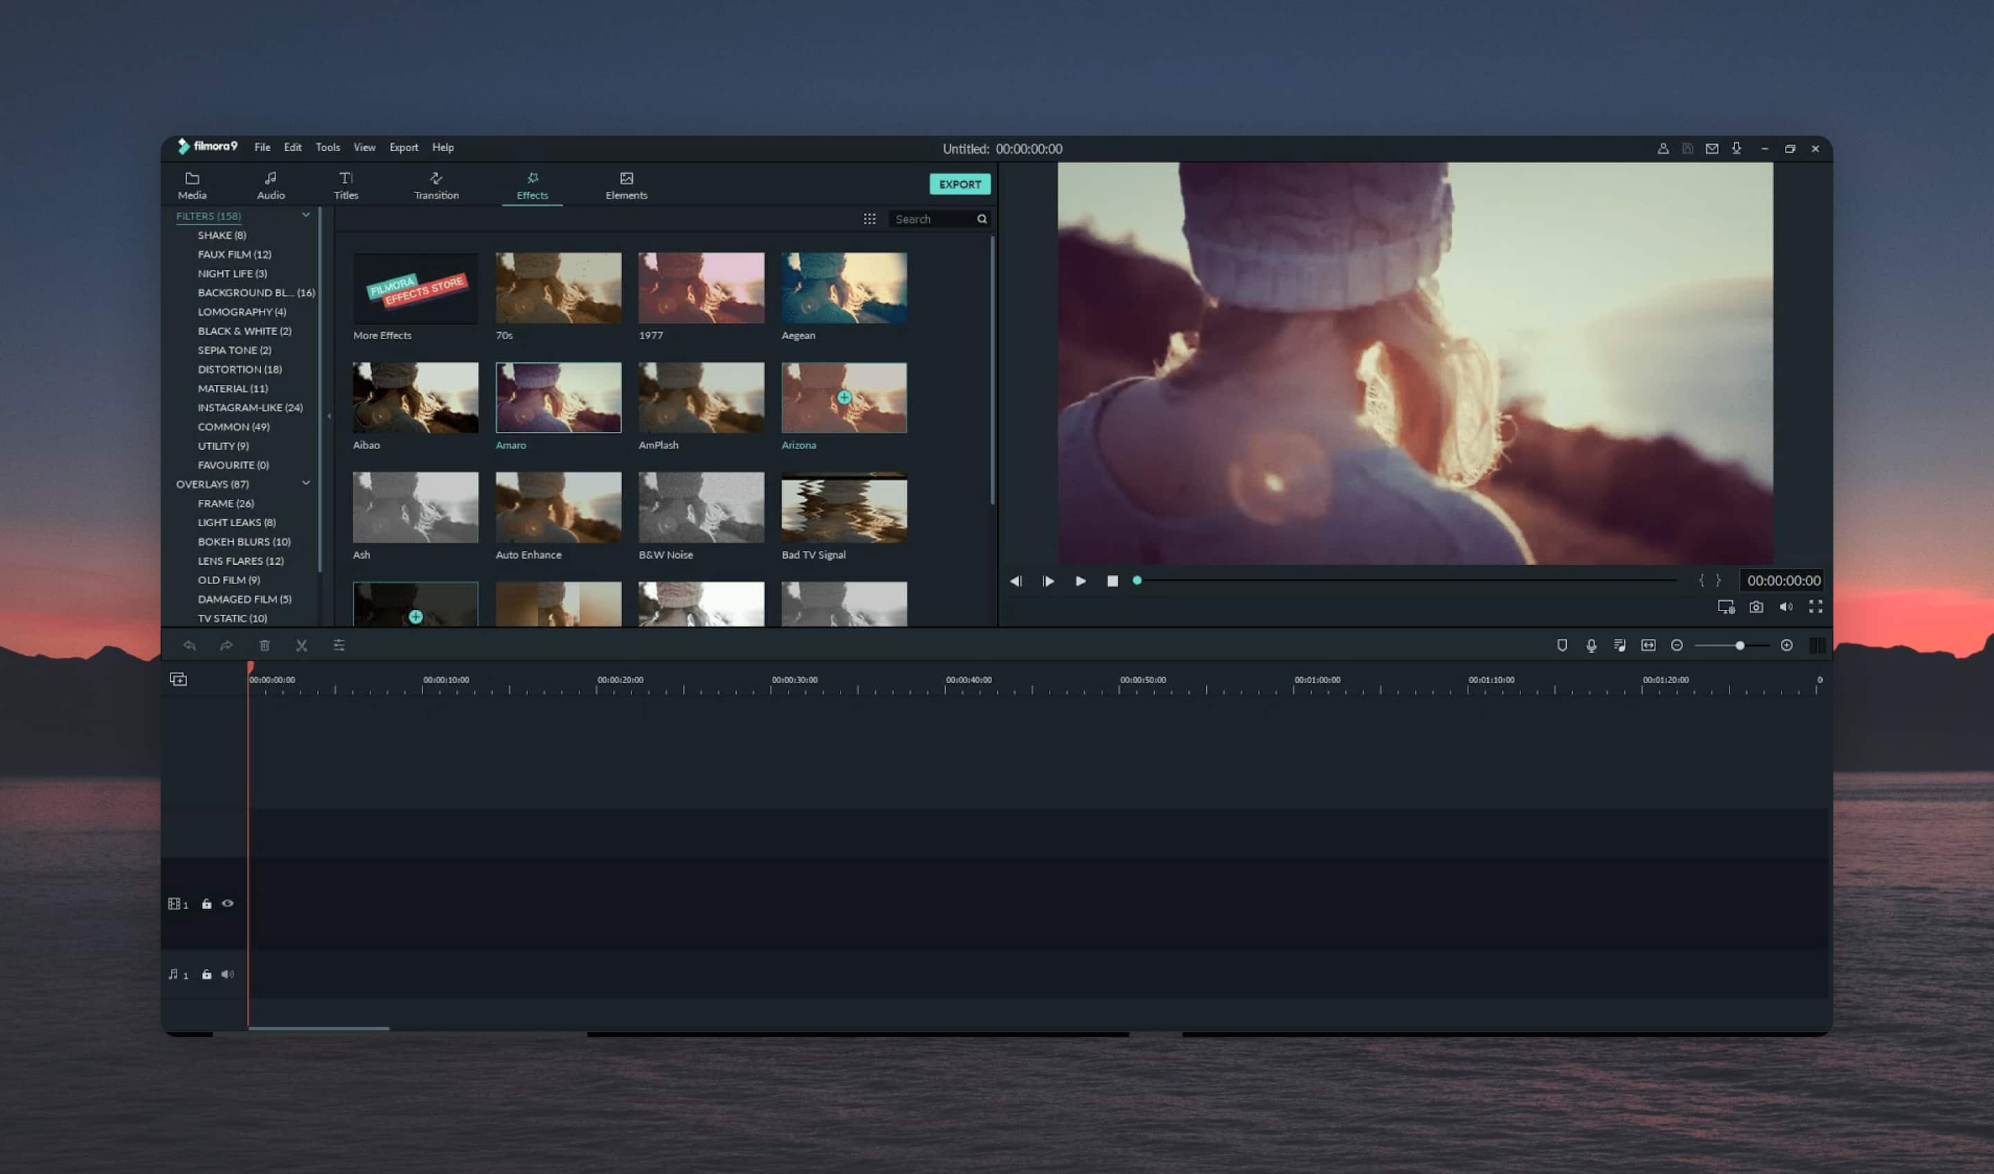The image size is (1994, 1174).
Task: Click the plus icon on Arizona thumbnail
Action: pyautogui.click(x=844, y=398)
